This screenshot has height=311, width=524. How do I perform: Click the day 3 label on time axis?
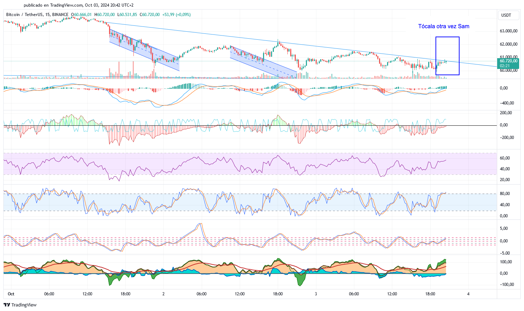pos(316,294)
